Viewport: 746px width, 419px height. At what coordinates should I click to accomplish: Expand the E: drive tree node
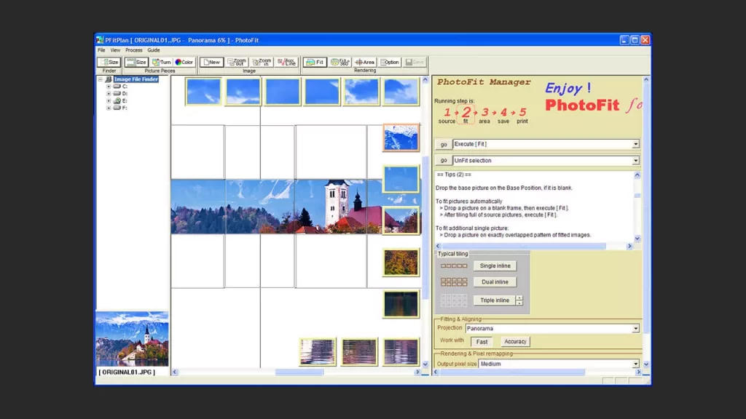pyautogui.click(x=109, y=100)
